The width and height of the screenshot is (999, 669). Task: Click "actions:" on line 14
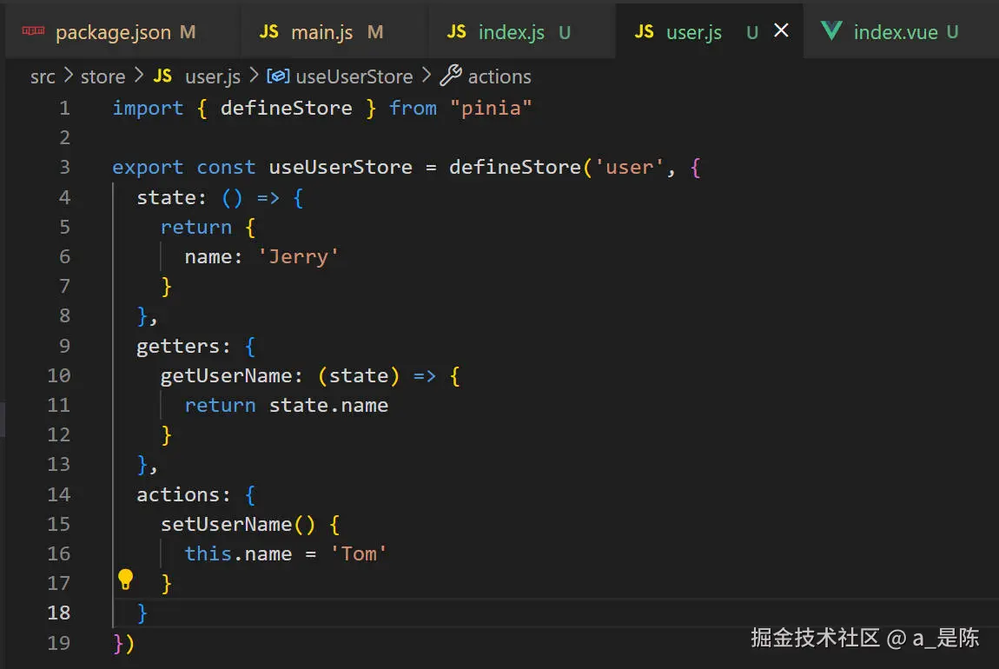click(183, 494)
